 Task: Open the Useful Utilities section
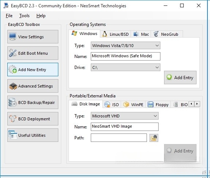click(33, 135)
